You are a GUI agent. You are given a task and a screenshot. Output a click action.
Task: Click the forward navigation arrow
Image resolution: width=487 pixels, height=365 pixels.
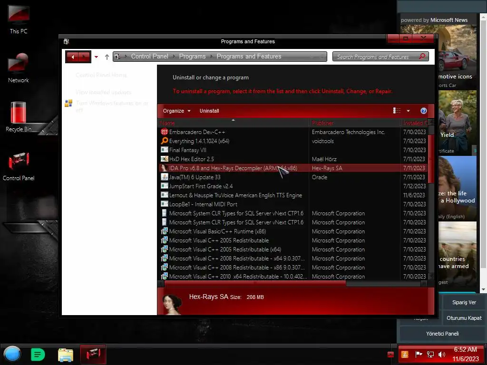click(x=84, y=57)
